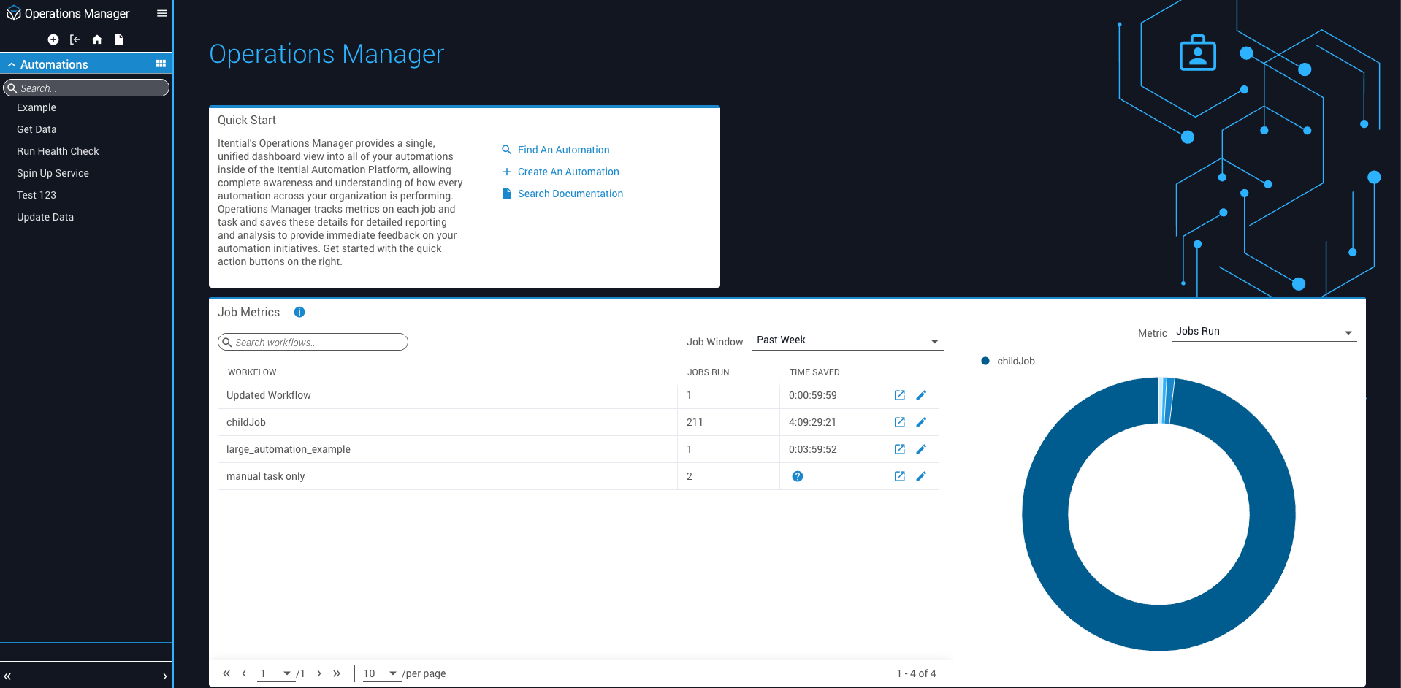The height and width of the screenshot is (688, 1401).
Task: Select the Get Data automation
Action: 37,129
